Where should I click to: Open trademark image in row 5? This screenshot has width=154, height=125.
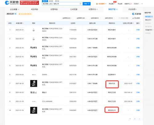34,66
